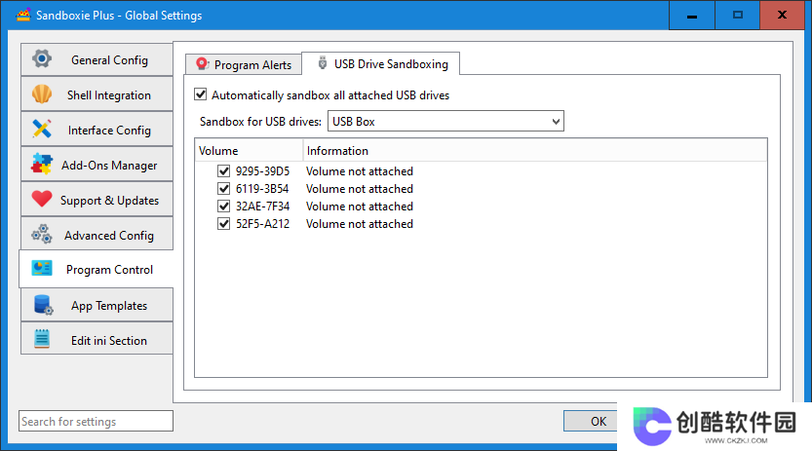The height and width of the screenshot is (451, 812).
Task: Click the General Config gear icon
Action: [x=42, y=59]
